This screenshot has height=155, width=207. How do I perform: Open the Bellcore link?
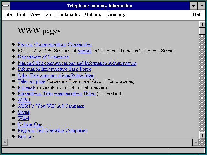coord(26,137)
